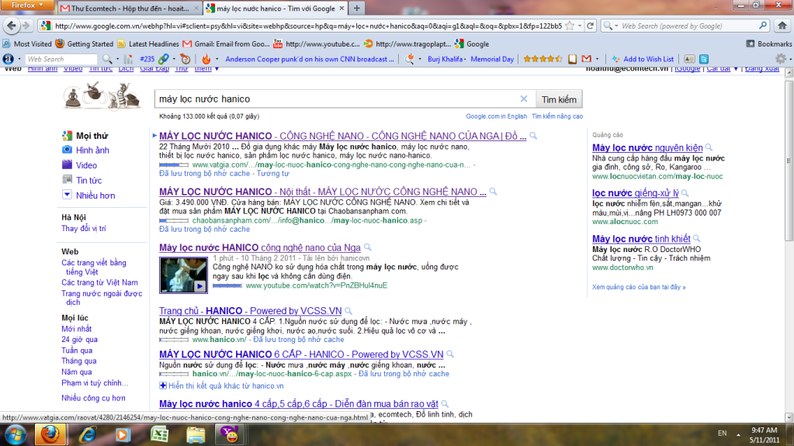
Task: Click the Windows Start button
Action: pos(16,435)
